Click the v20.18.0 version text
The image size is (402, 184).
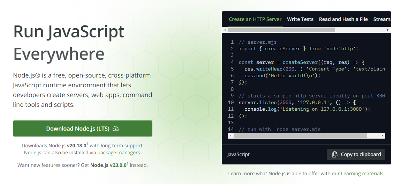76,146
